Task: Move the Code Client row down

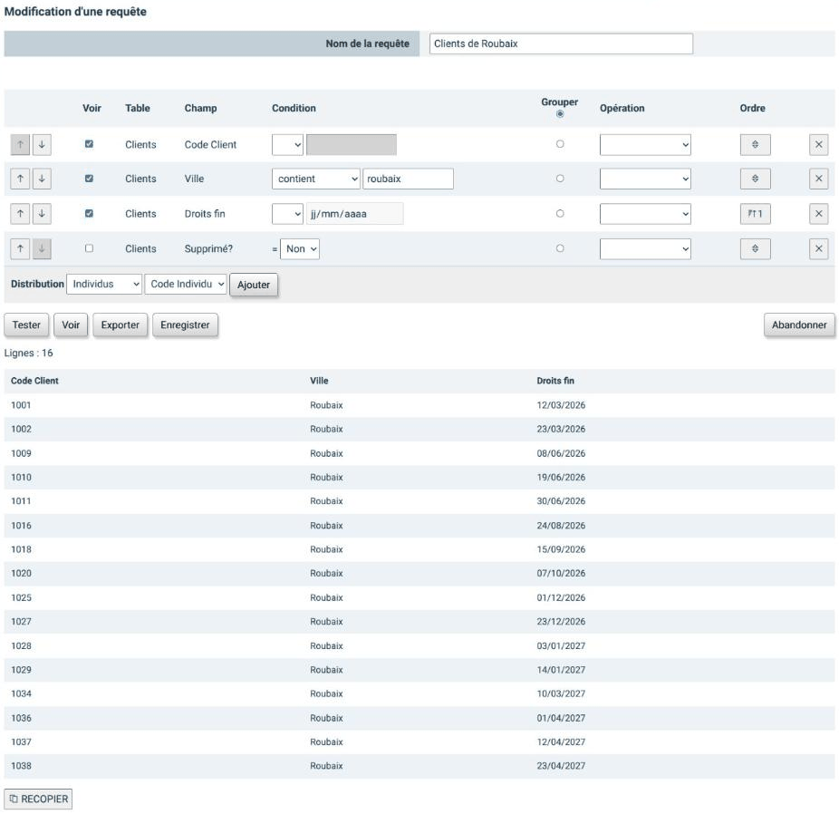Action: pyautogui.click(x=42, y=144)
